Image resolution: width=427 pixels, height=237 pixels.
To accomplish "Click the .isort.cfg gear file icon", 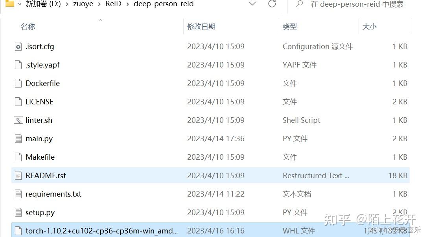I will [x=18, y=47].
